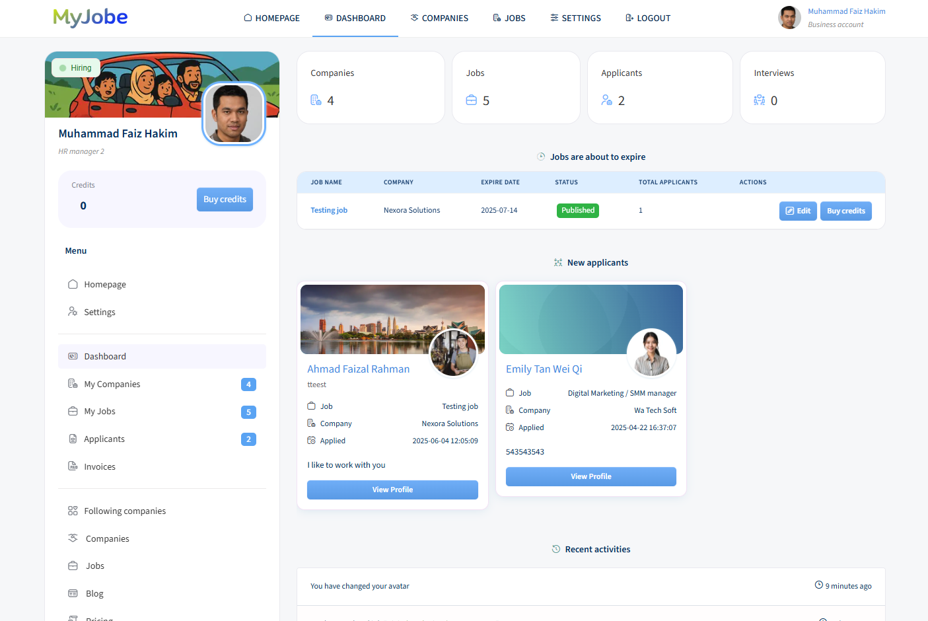Open Emily Tan Wei Qi applicant name
Screen dimensions: 928x621
click(544, 369)
